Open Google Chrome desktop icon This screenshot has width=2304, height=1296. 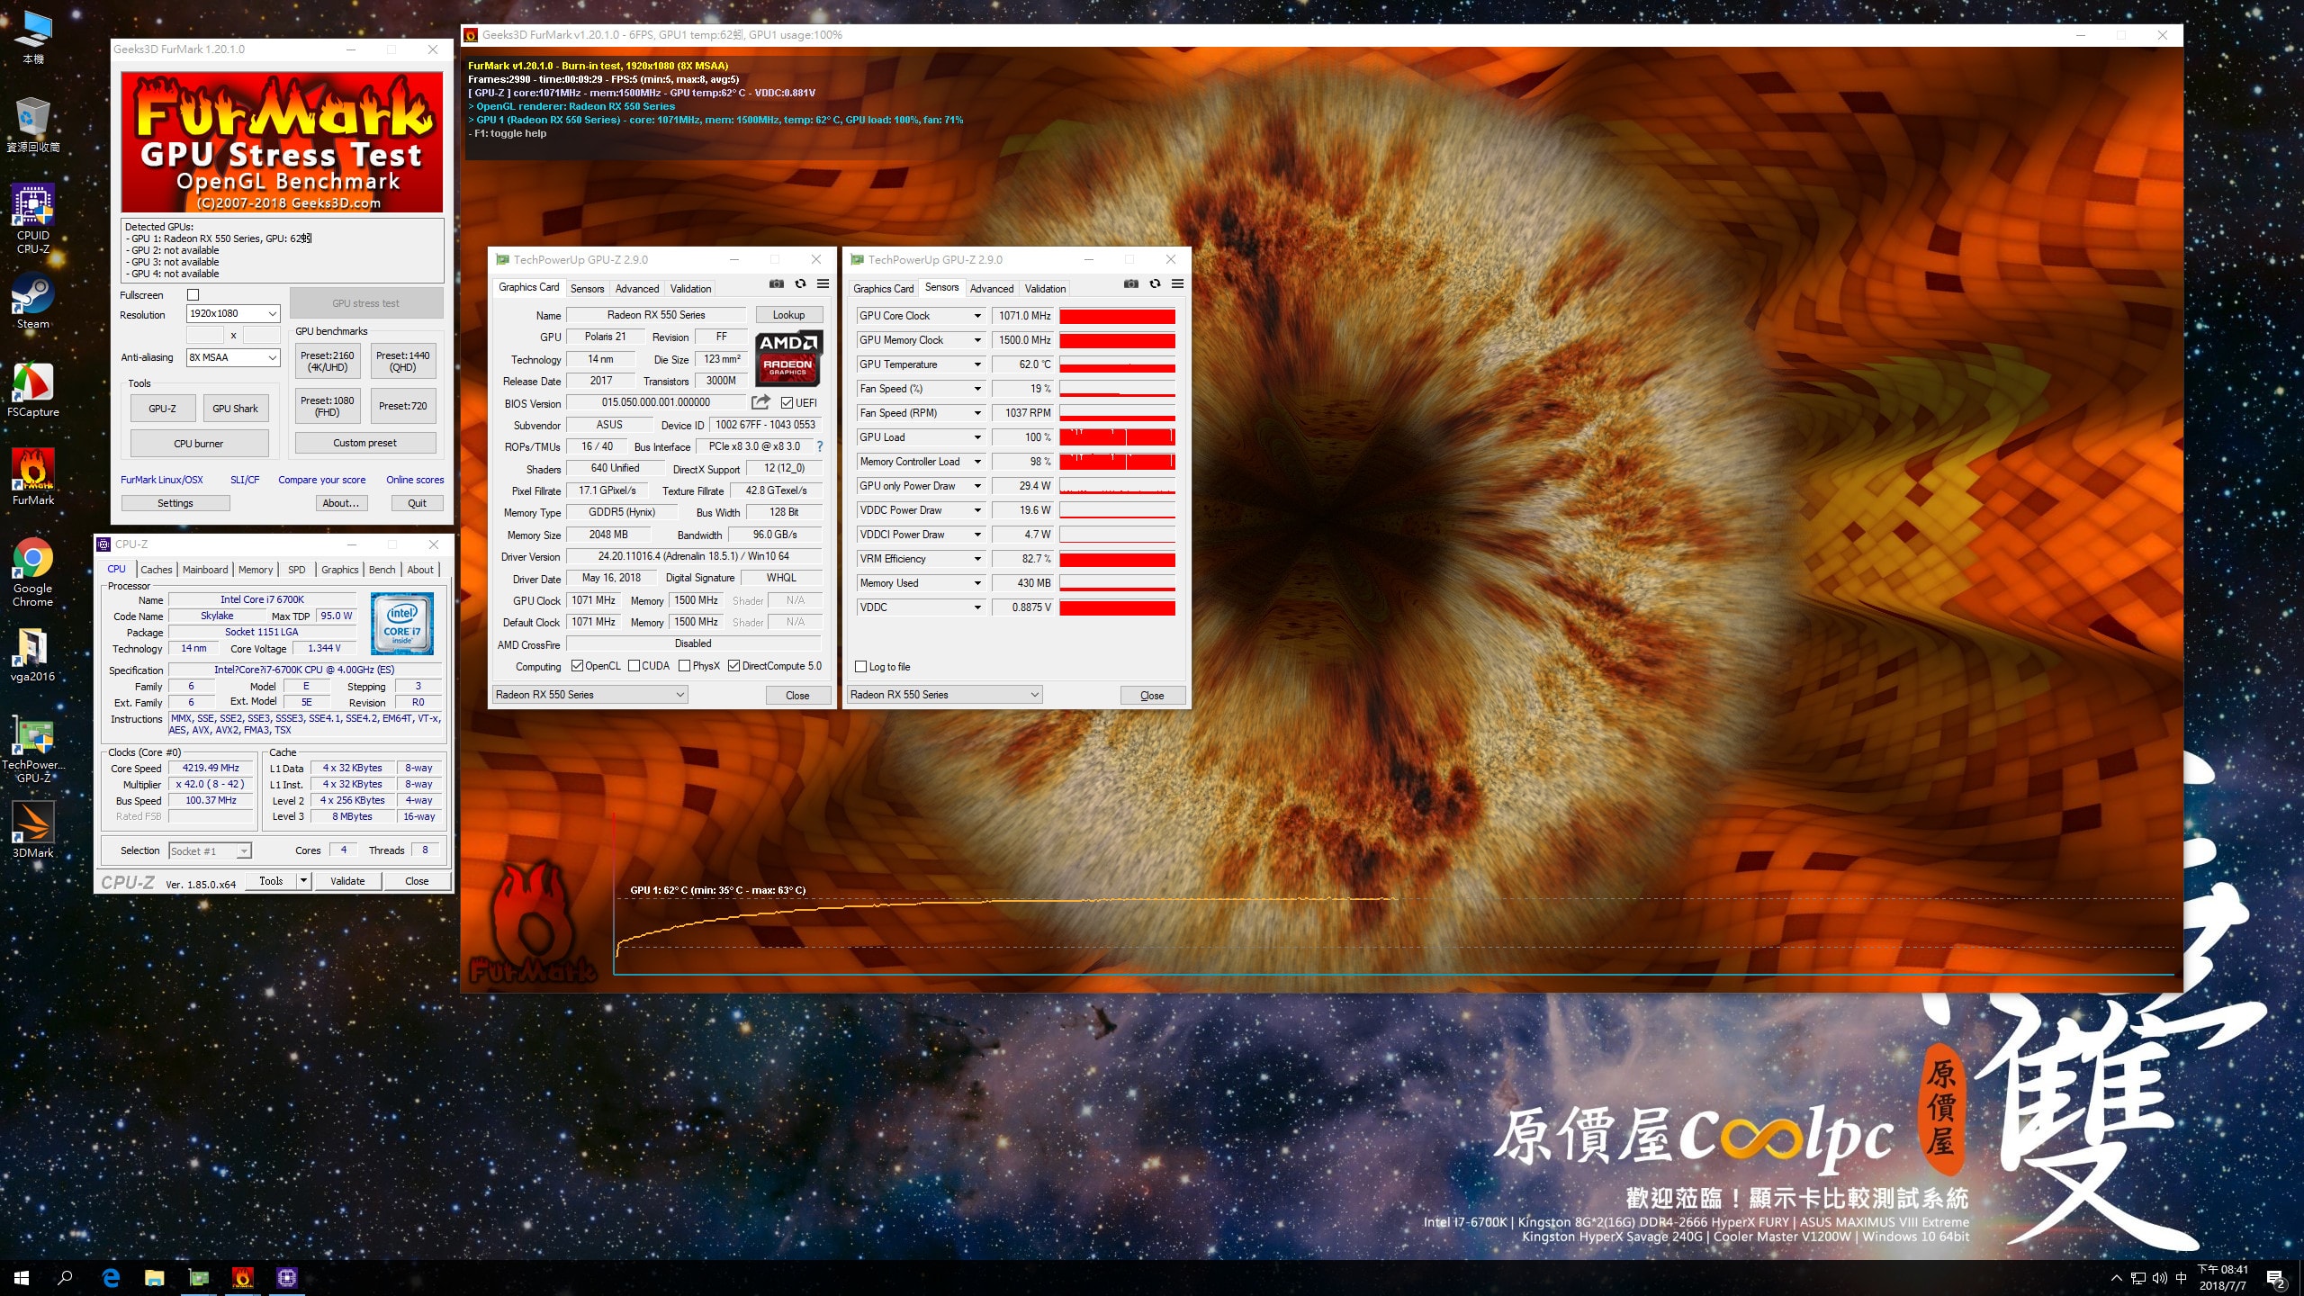click(33, 572)
